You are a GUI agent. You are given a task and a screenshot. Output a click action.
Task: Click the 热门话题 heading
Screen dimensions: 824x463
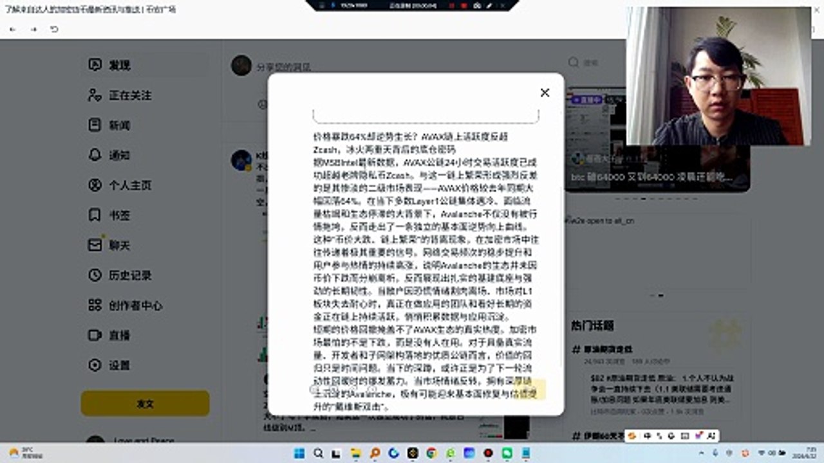(x=592, y=325)
